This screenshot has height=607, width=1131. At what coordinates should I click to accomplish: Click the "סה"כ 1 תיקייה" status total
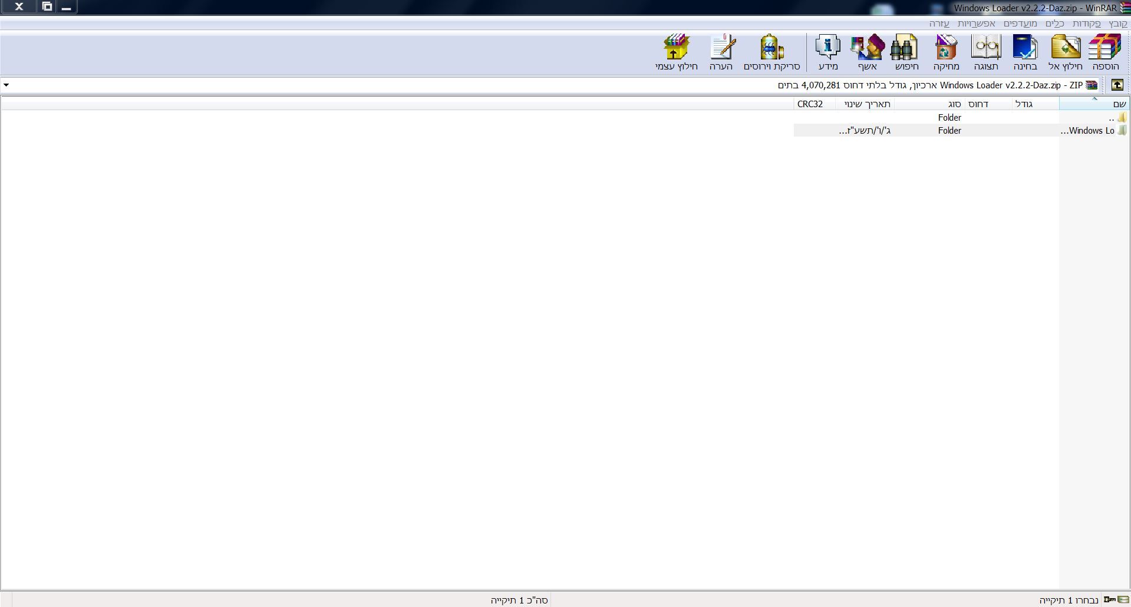tap(519, 600)
